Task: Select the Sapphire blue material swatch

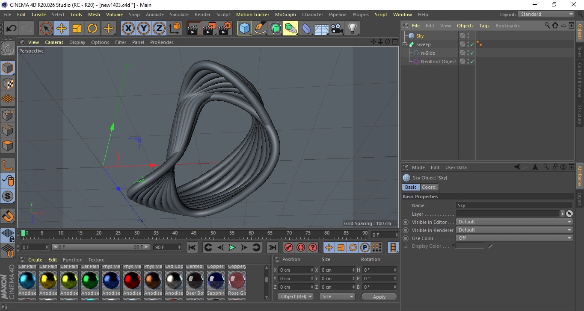Action: (216, 281)
